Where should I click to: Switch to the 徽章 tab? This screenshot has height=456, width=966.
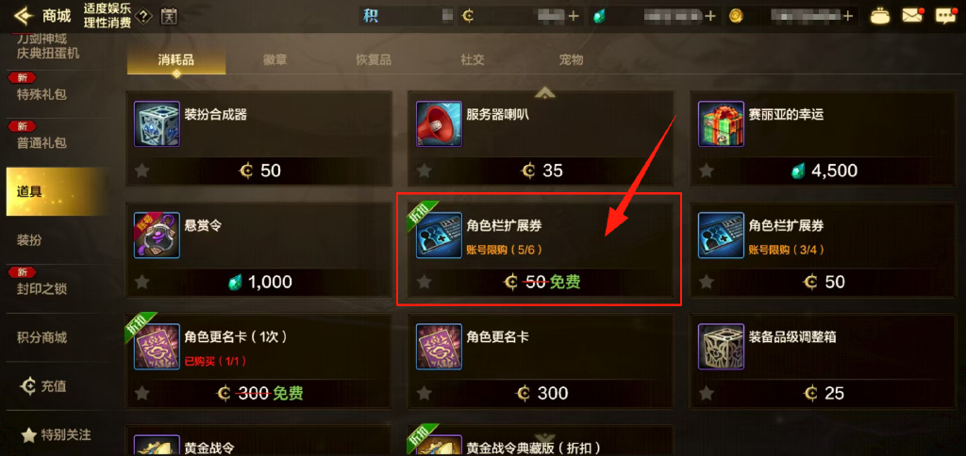pos(275,59)
